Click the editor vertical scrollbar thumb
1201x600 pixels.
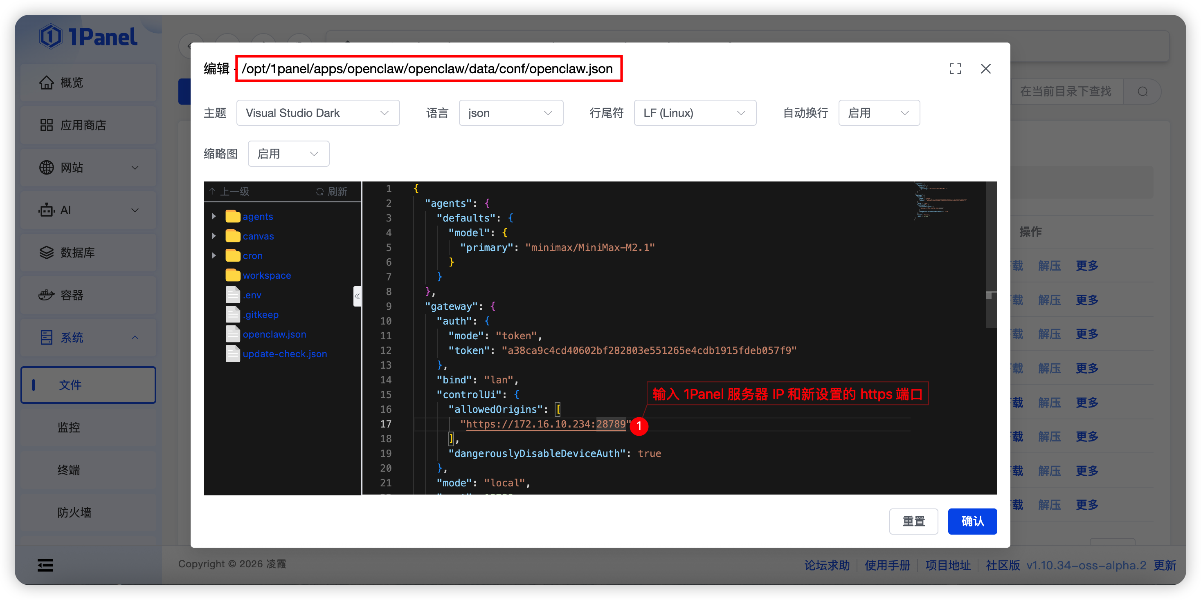point(991,254)
